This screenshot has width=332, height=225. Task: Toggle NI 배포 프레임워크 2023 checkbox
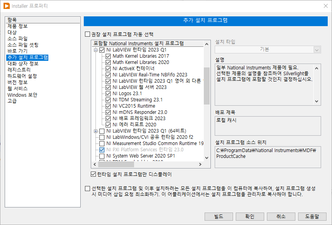[108, 119]
